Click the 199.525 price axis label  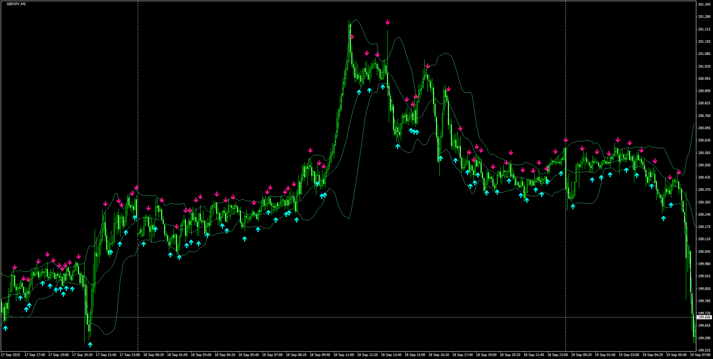click(x=704, y=350)
